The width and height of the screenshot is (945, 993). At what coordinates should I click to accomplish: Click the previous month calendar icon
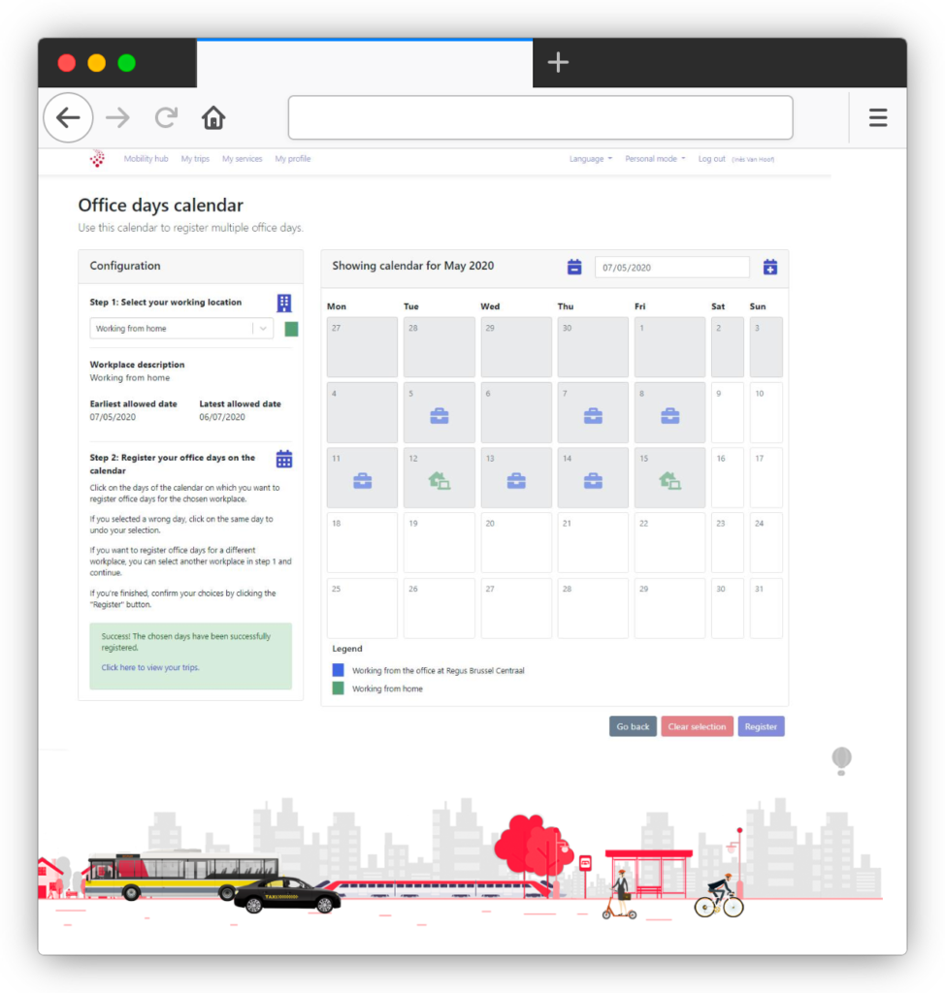tap(574, 267)
